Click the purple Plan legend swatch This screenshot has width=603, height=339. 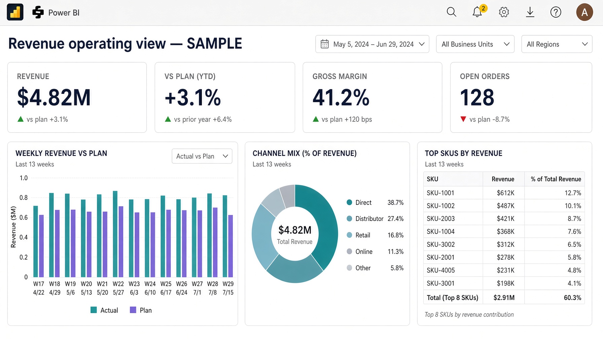pyautogui.click(x=133, y=310)
